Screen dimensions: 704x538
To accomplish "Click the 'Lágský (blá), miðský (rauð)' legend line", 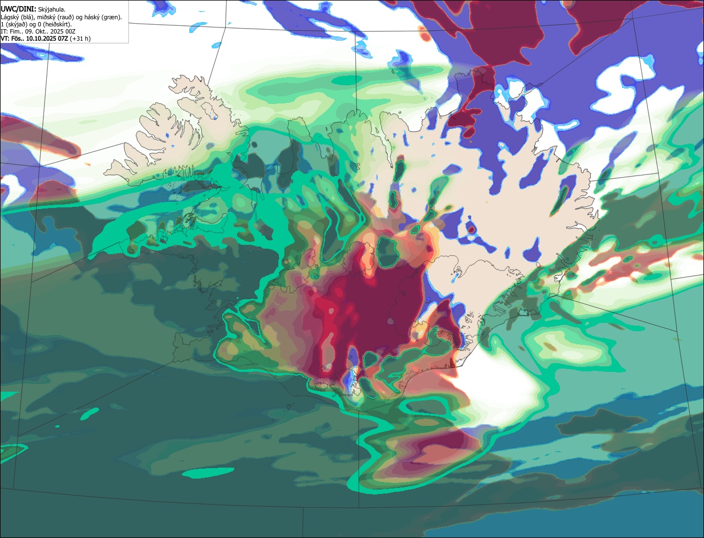I will coord(61,17).
